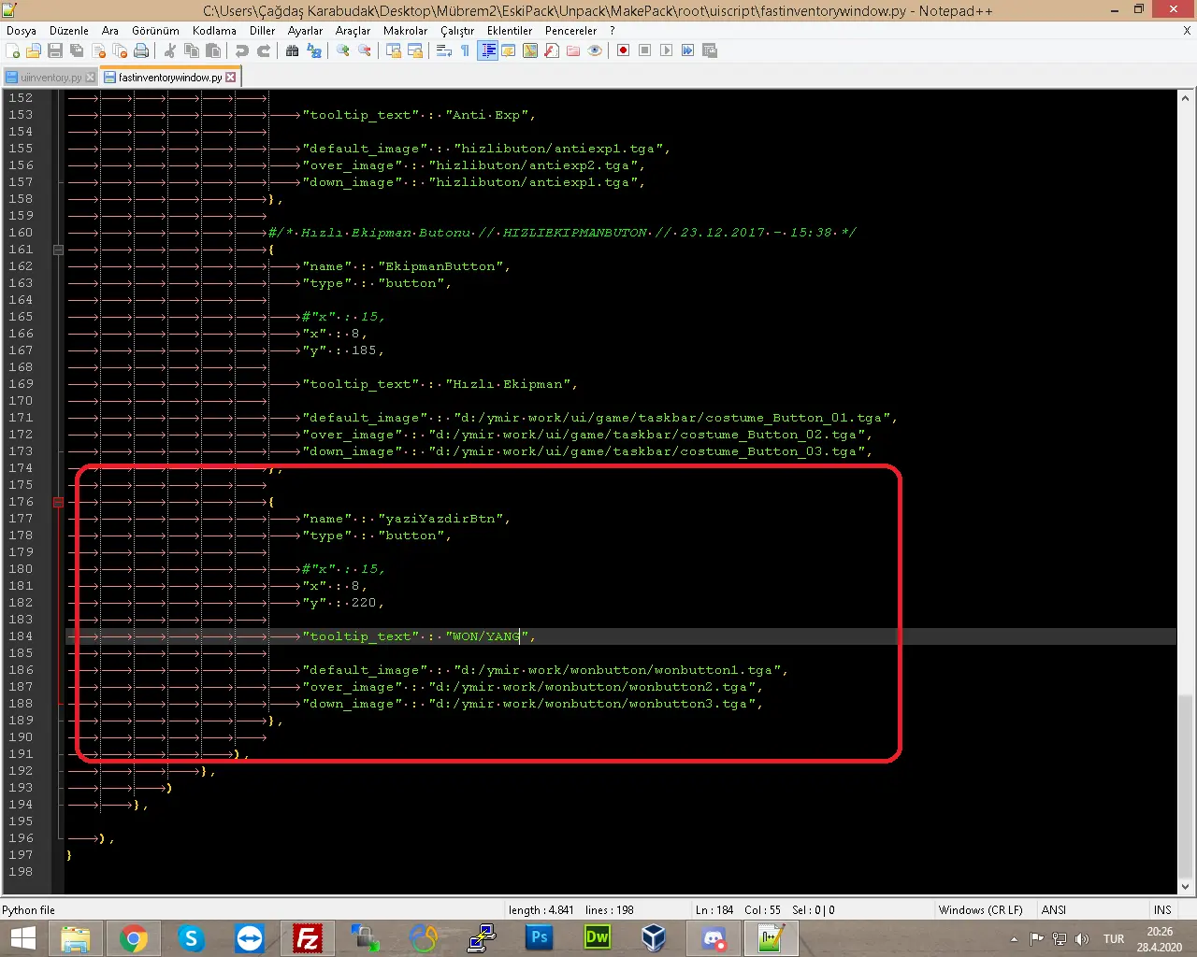Viewport: 1197px width, 957px height.
Task: Open the Diller menu
Action: click(x=263, y=31)
